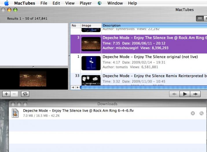Open the View menu
The height and width of the screenshot is (152, 207).
tap(70, 3)
